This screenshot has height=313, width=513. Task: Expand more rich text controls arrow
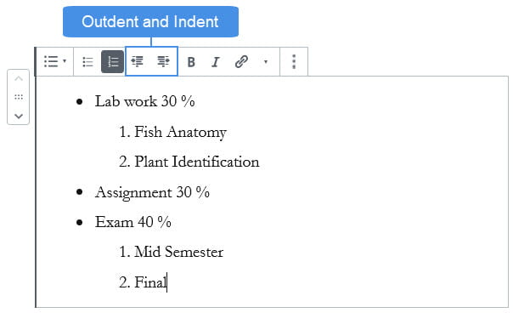266,61
